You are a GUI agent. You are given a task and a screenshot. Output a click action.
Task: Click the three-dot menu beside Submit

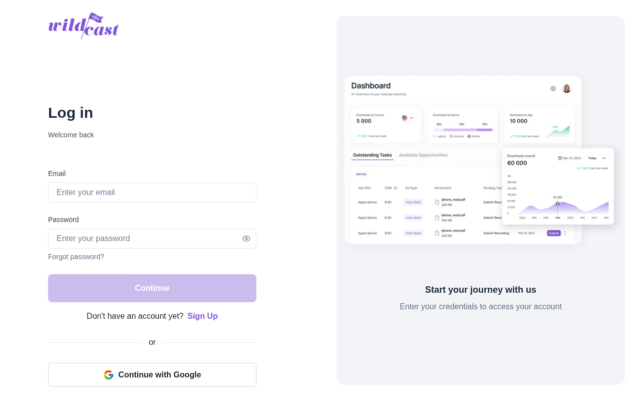tap(565, 233)
